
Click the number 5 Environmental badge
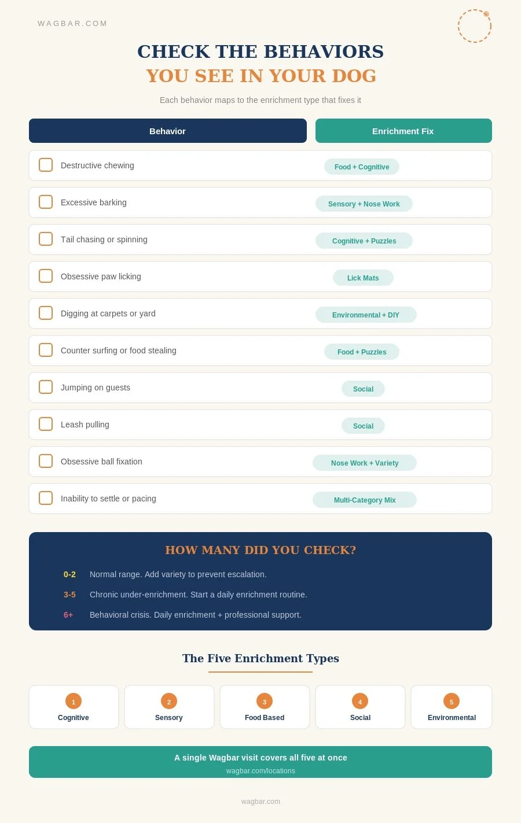click(x=452, y=702)
